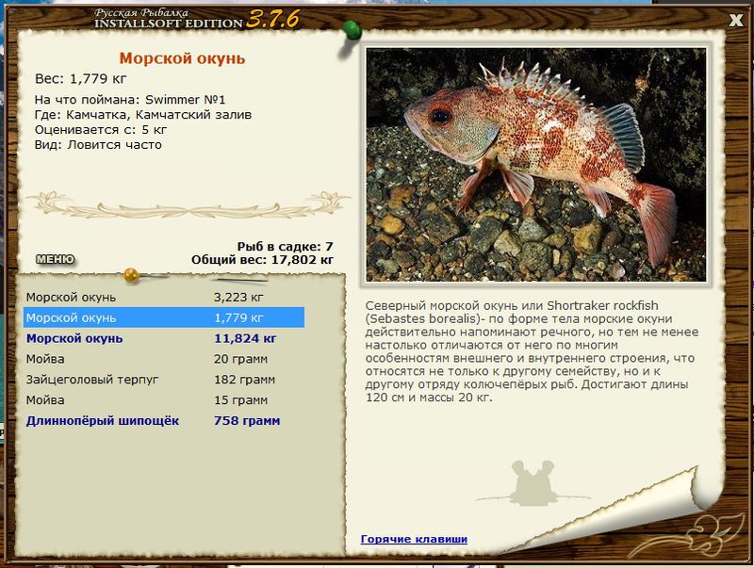Click Рыб в садке: 7 counter

tap(286, 247)
